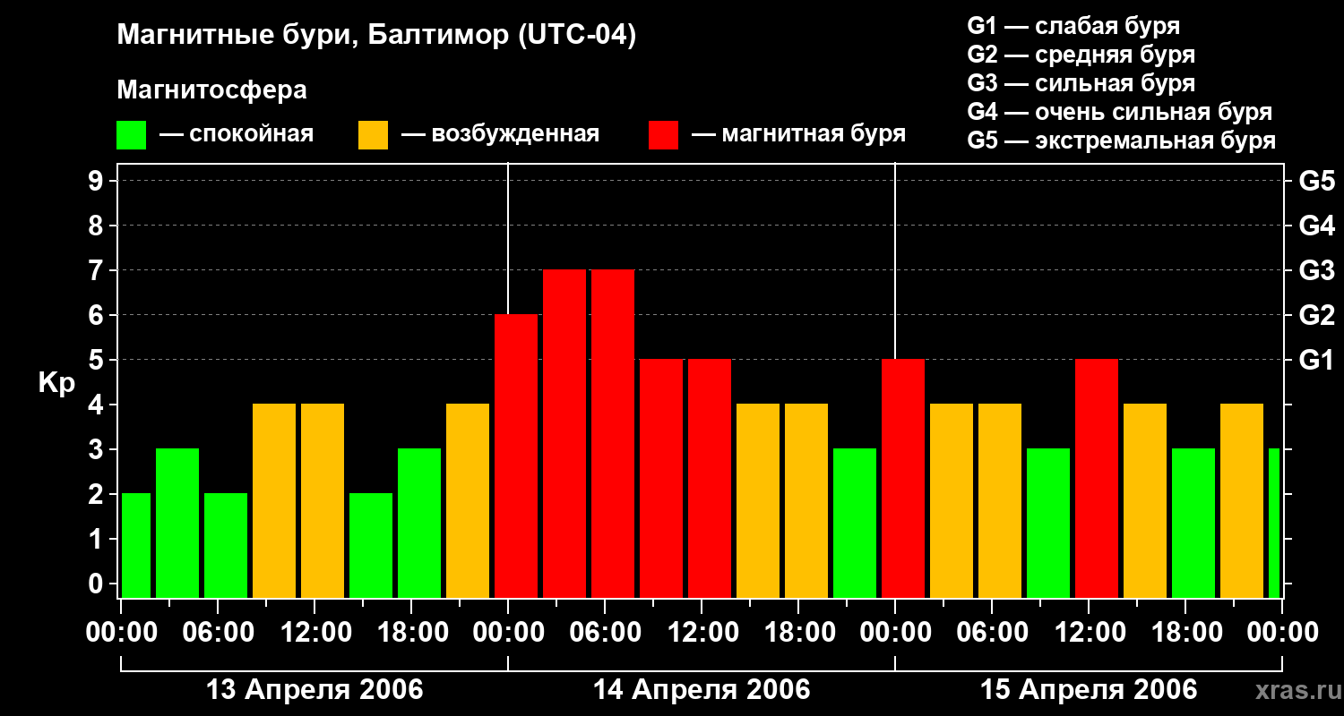The height and width of the screenshot is (716, 1344).
Task: Click the '15 Апреля 2006' date label
Action: 1089,690
